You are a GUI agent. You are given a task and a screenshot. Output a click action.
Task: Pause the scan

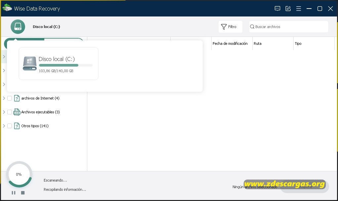[13, 193]
